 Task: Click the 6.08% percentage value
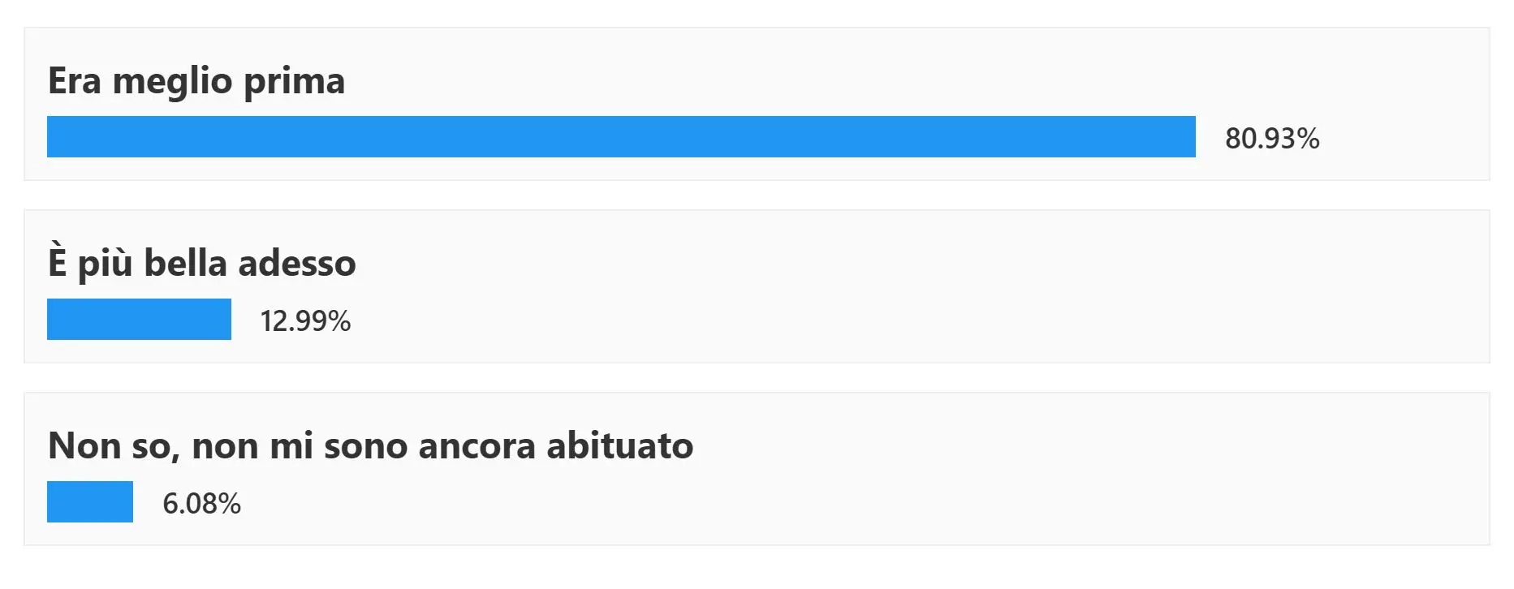[201, 504]
